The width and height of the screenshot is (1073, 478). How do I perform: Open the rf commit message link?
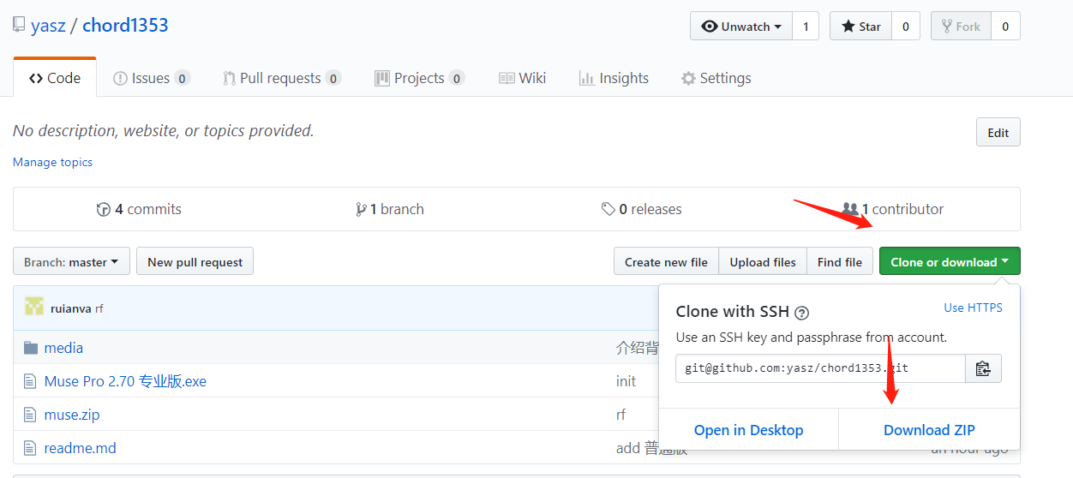click(99, 308)
